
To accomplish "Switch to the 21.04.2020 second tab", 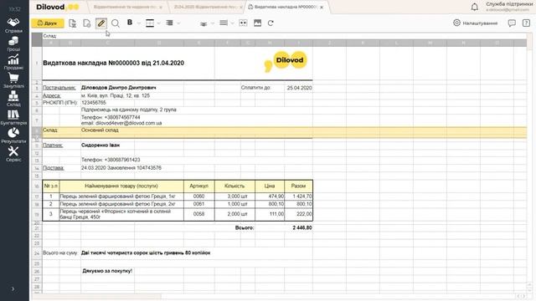I will point(205,8).
